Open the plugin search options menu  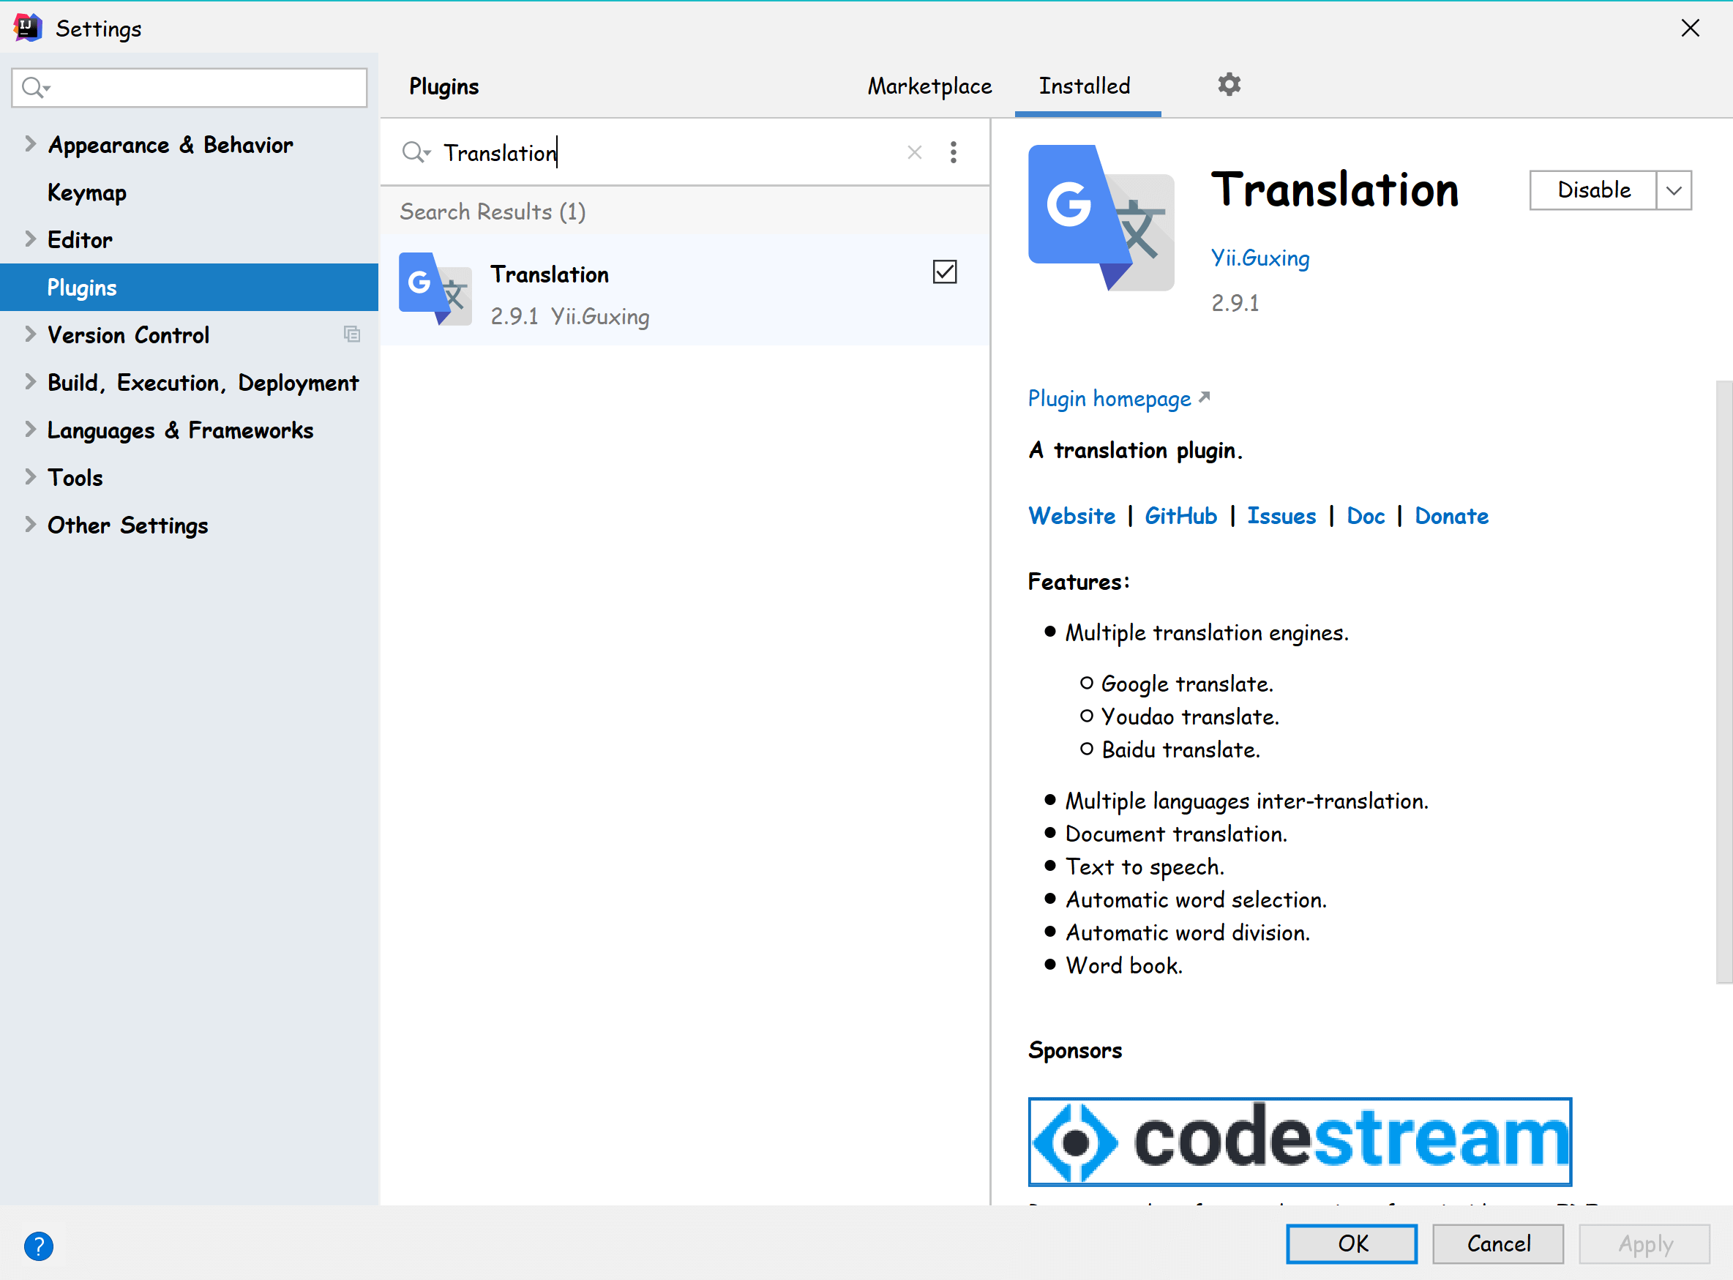(953, 153)
